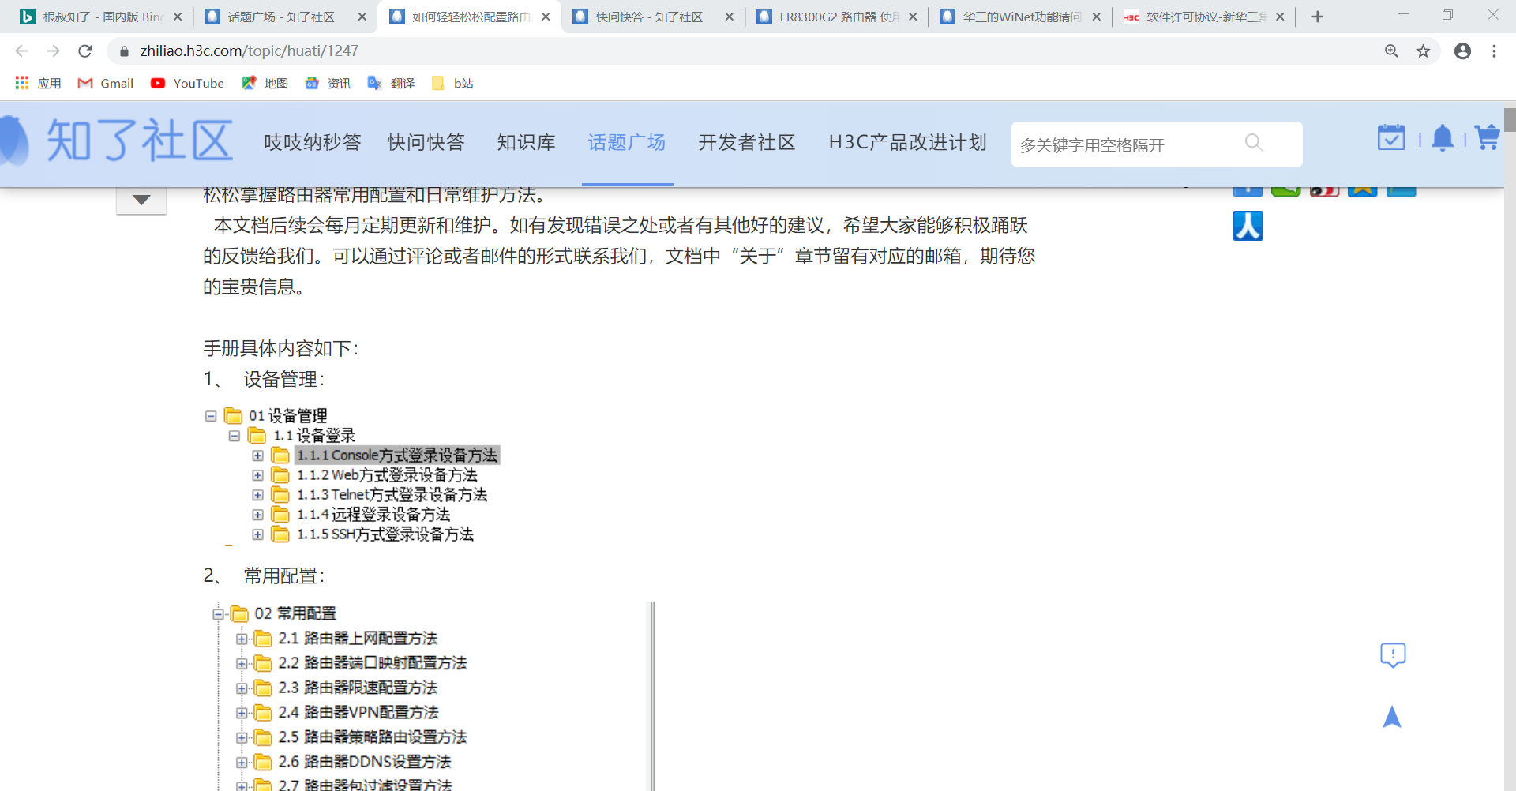The image size is (1516, 791).
Task: Open a new browser tab
Action: click(x=1317, y=17)
